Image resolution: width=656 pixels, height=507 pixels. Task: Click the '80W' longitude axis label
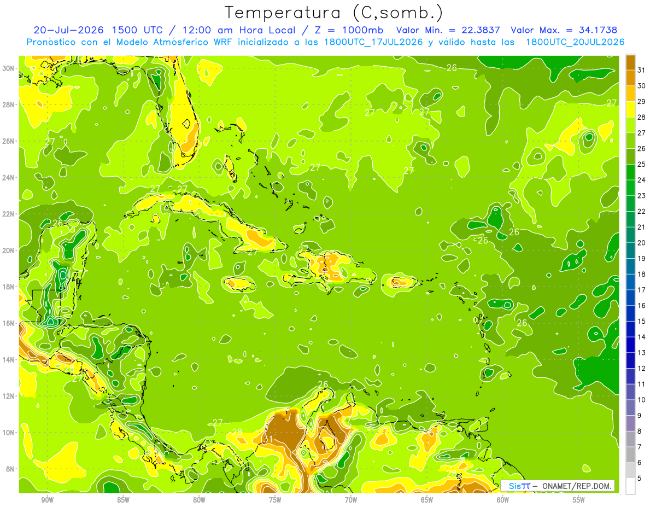(199, 500)
